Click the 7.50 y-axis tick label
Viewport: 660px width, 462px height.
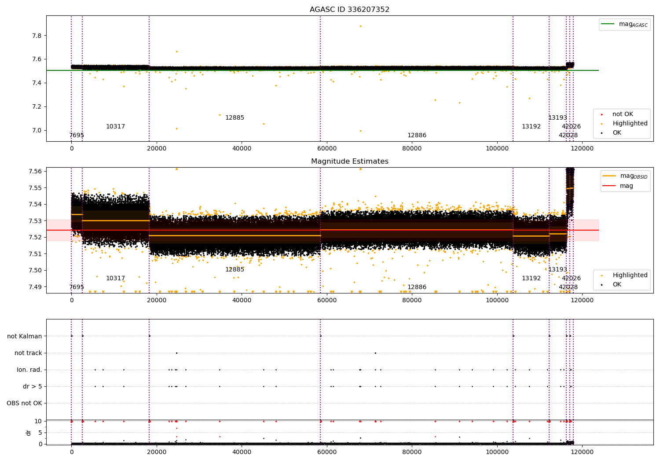[36, 270]
